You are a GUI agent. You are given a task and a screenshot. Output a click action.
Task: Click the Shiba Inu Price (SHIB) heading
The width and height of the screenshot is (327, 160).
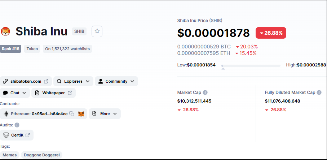[x=200, y=21]
